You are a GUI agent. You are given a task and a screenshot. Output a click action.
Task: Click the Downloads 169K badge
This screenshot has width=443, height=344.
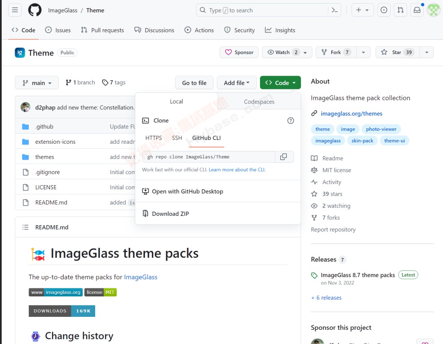click(62, 311)
